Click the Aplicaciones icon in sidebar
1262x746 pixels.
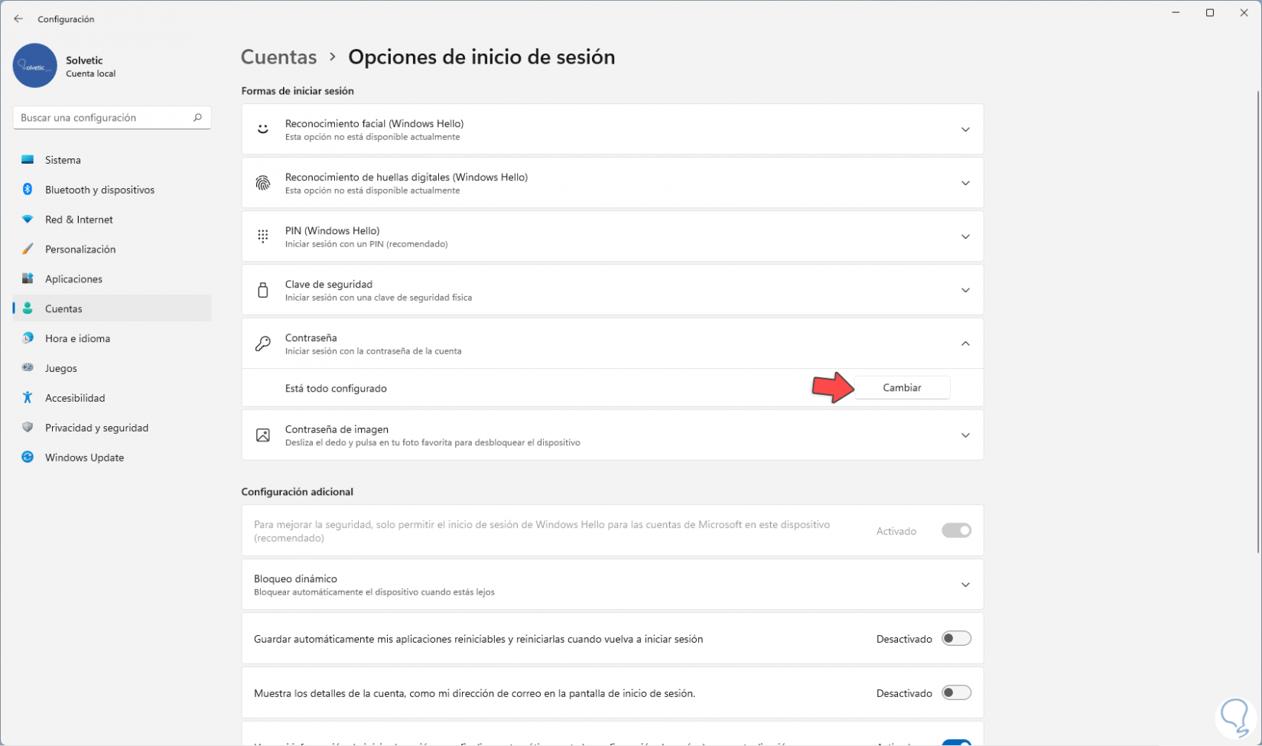[x=28, y=279]
